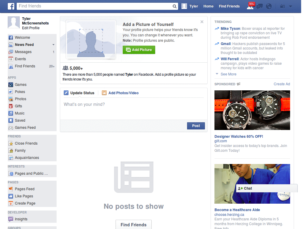Expand the account menu arrow in top bar
The image size is (305, 229).
[291, 7]
